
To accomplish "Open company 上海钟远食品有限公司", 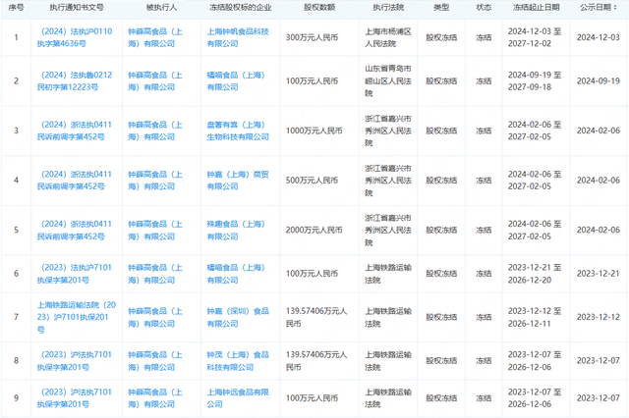I will coord(238,398).
